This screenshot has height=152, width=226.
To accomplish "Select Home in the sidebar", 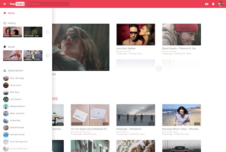I will pos(11,13).
